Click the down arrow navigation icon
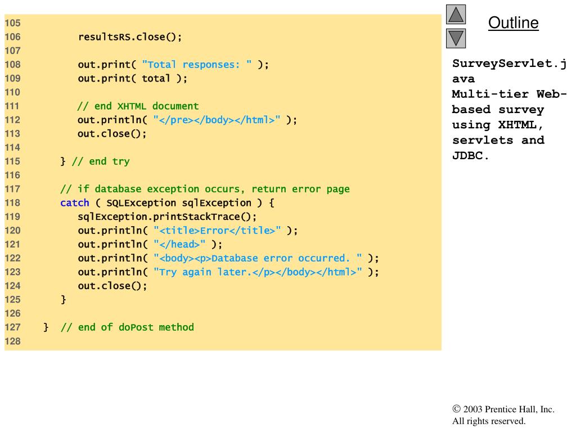 [x=456, y=39]
